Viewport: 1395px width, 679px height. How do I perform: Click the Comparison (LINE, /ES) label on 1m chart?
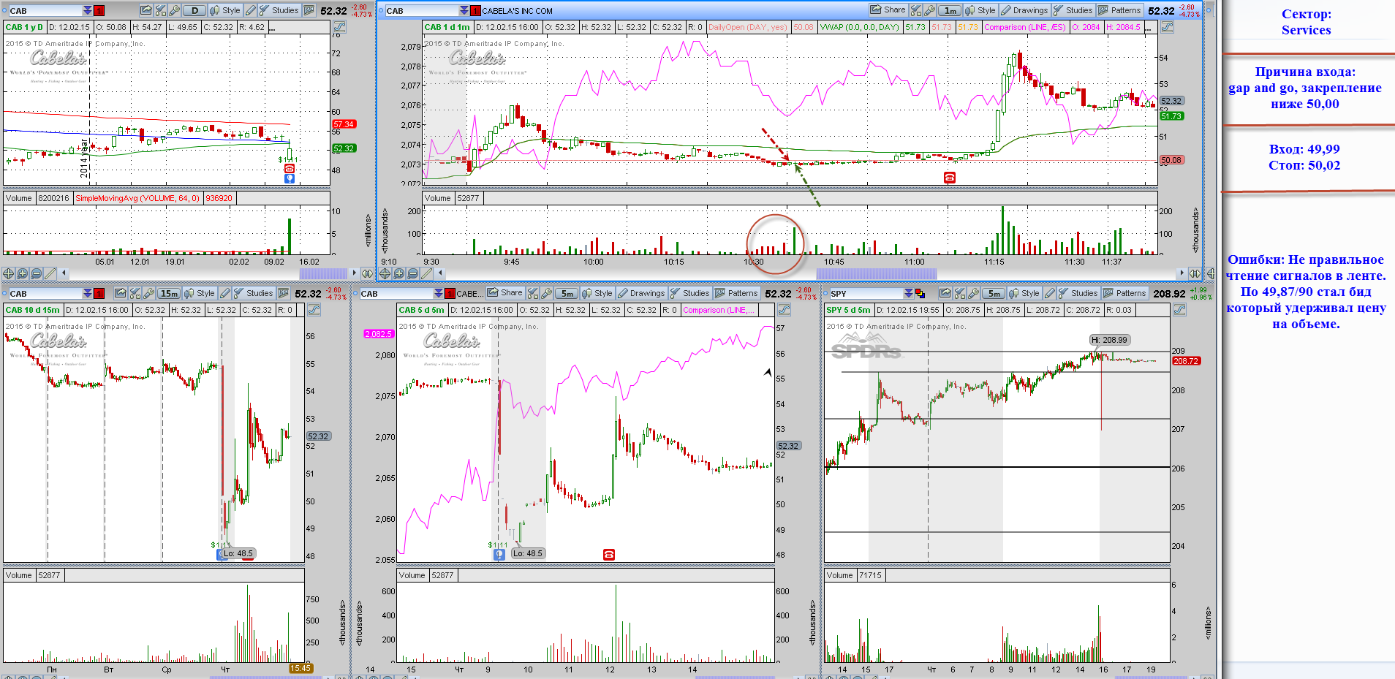[1025, 27]
